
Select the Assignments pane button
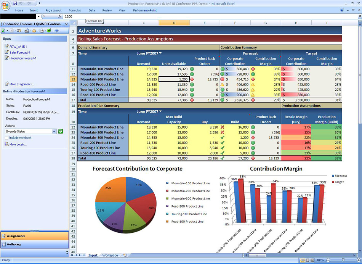tap(35, 236)
